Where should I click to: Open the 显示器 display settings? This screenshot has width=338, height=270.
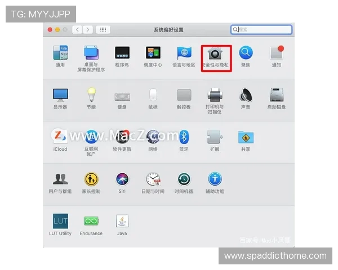pyautogui.click(x=60, y=95)
